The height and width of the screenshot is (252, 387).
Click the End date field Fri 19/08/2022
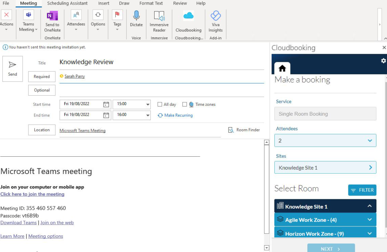(81, 115)
